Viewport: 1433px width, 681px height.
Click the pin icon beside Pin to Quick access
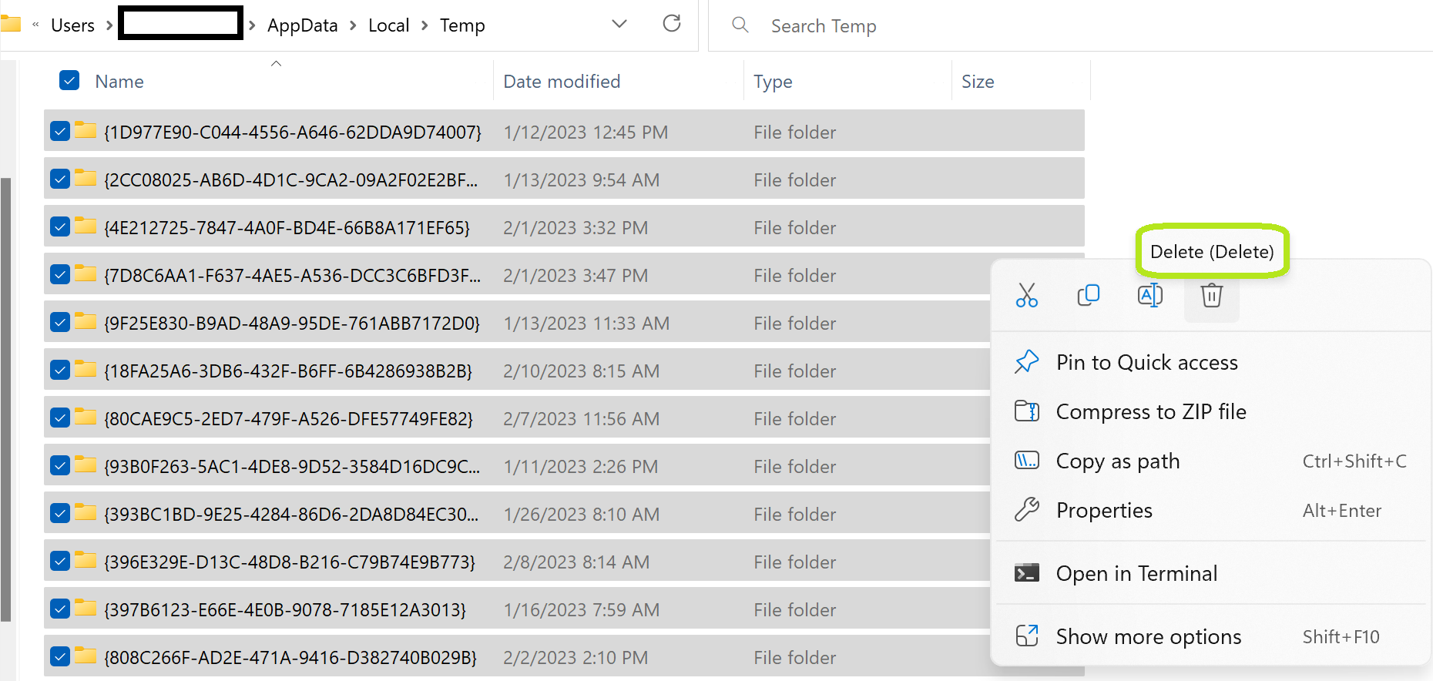point(1027,362)
